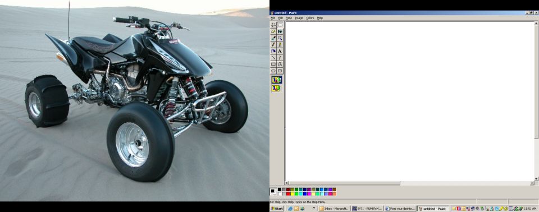
Task: Select the Ellipse tool
Action: pyautogui.click(x=273, y=71)
